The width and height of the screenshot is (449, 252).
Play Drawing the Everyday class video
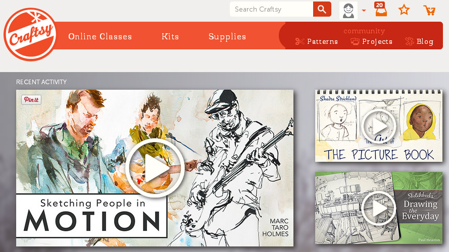click(379, 208)
